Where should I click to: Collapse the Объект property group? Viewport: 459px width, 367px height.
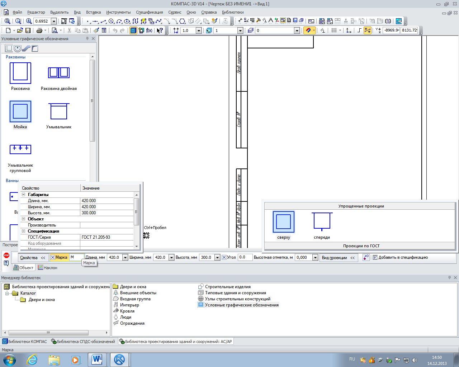[x=24, y=219]
